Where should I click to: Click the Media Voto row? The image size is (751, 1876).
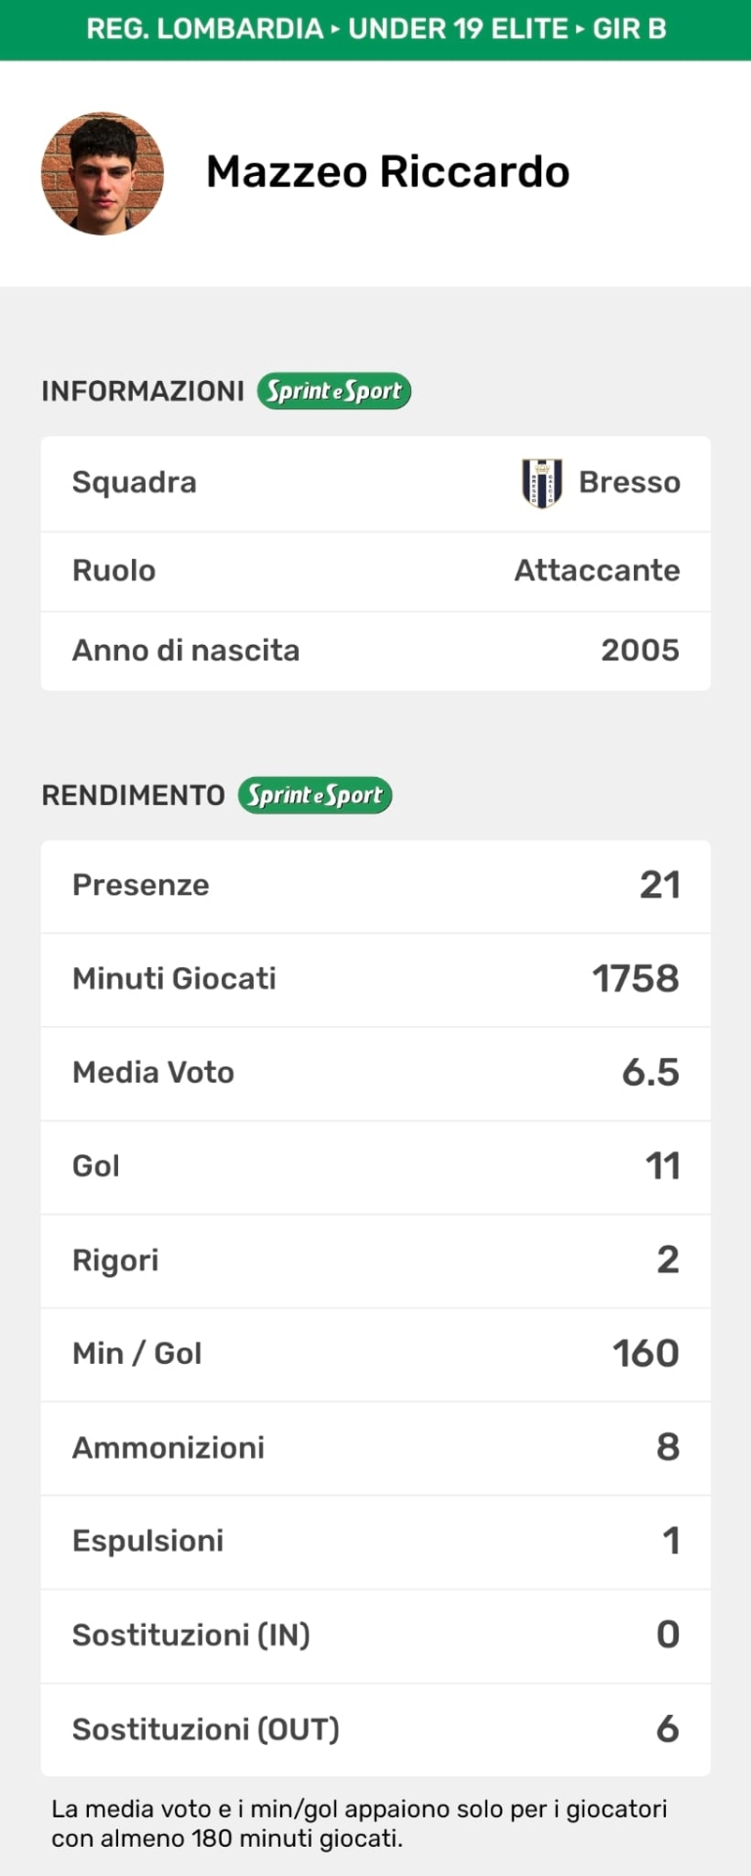pyautogui.click(x=375, y=1073)
